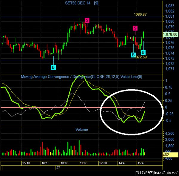Click the 1,073 price axis label

[x=170, y=58]
